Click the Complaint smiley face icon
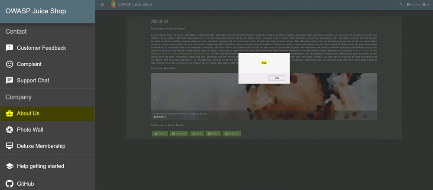This screenshot has height=190, width=433. (x=10, y=64)
